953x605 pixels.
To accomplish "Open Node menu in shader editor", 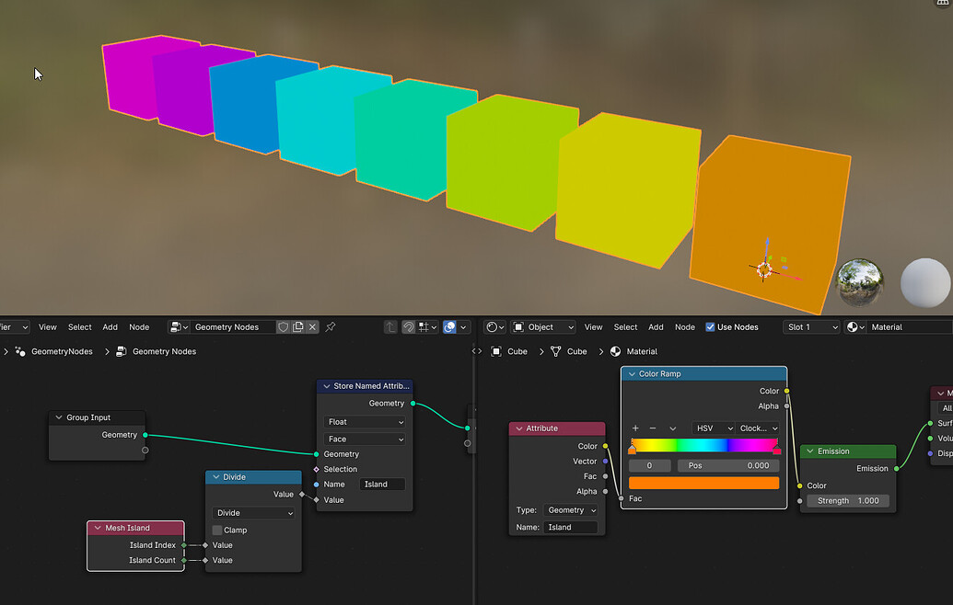I will (685, 327).
